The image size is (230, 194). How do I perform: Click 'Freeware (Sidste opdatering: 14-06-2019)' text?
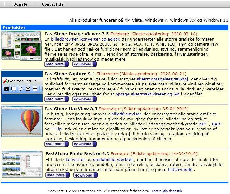coord(154,154)
